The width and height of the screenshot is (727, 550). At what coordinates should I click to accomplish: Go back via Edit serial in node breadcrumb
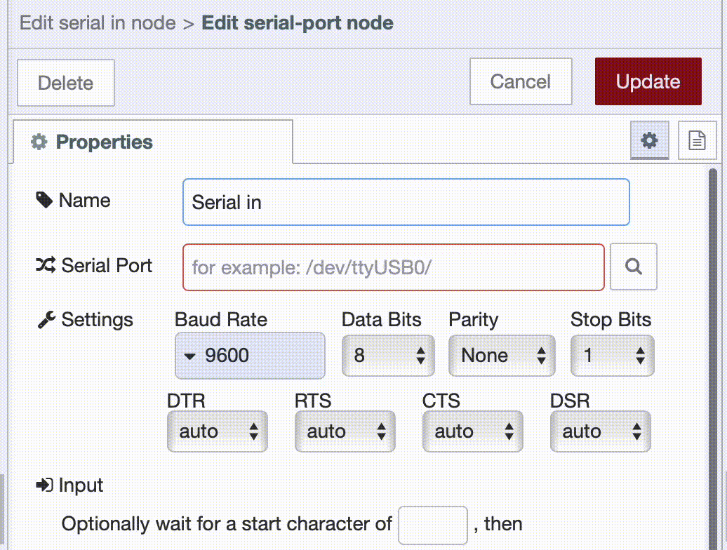point(96,22)
